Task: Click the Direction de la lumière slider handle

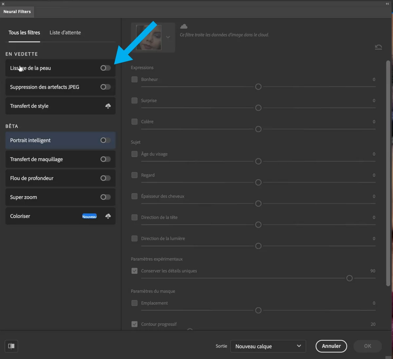Action: point(258,246)
